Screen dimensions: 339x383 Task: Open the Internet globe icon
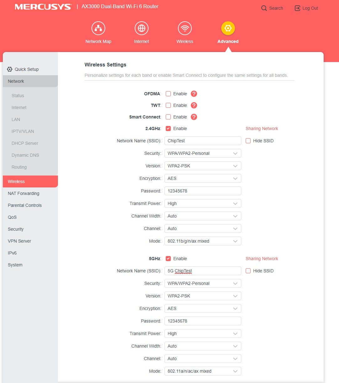pos(142,28)
